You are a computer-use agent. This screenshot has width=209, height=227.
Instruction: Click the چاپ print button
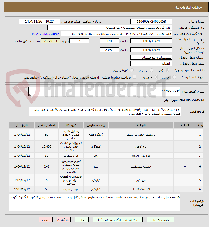pyautogui.click(x=82, y=220)
